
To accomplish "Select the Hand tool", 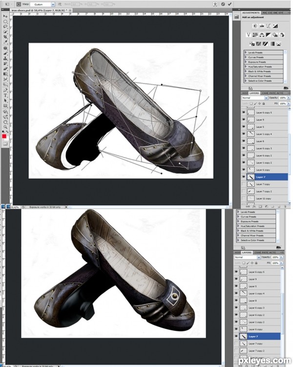I will pos(5,122).
